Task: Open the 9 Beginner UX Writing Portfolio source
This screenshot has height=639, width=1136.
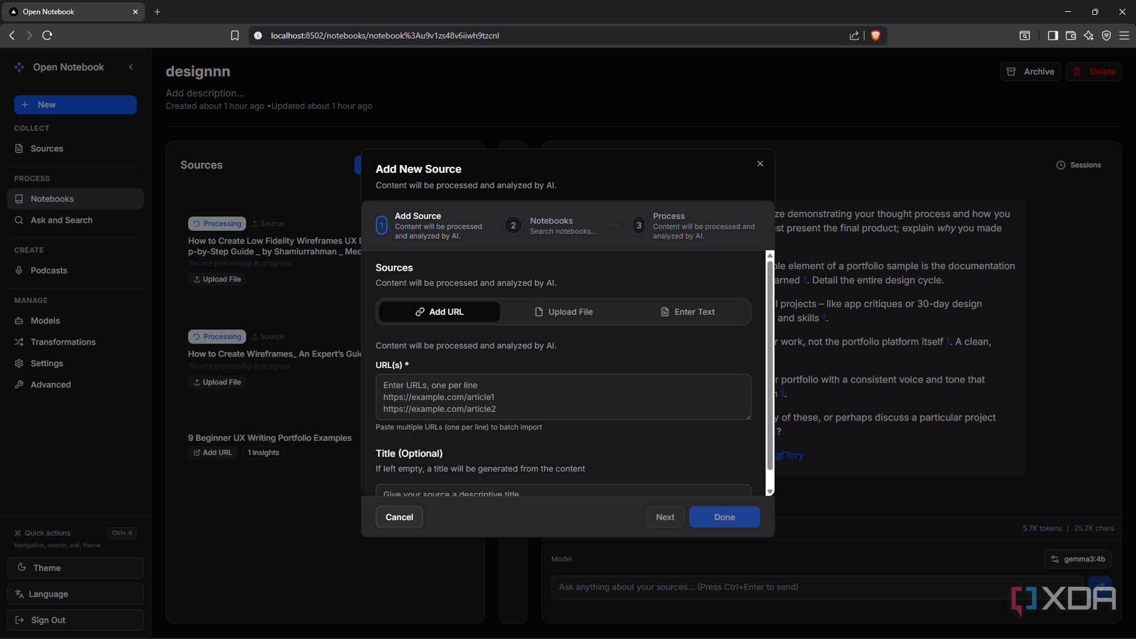Action: 270,438
